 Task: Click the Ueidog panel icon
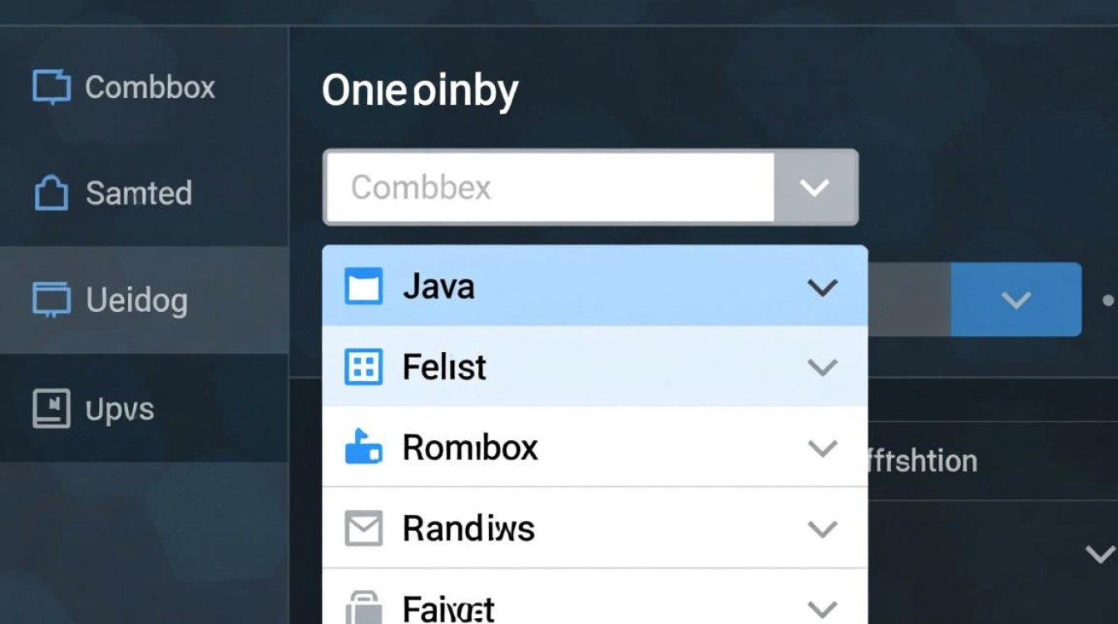[x=52, y=299]
